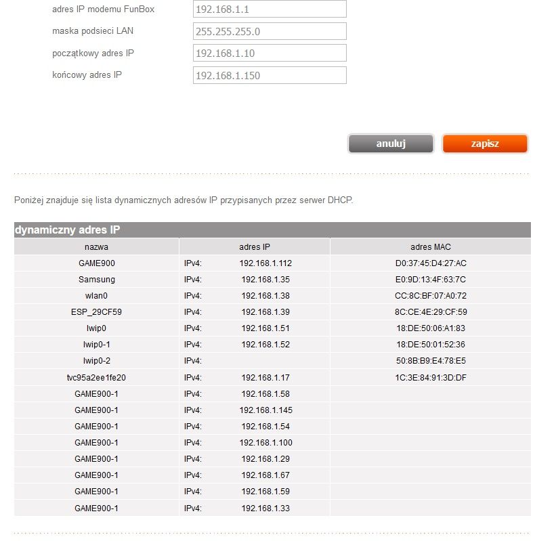Screen dimensions: 556x541
Task: Click the lwip0-2 device name
Action: [x=96, y=360]
